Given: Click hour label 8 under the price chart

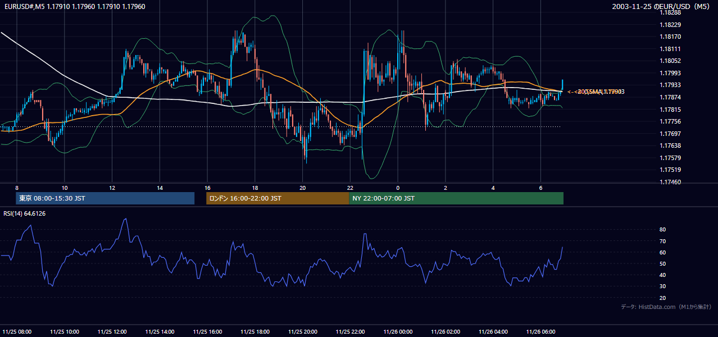Looking at the screenshot, I should 17,188.
